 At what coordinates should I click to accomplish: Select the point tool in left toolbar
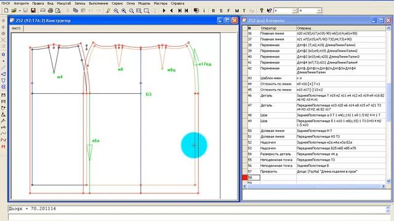tap(3, 61)
